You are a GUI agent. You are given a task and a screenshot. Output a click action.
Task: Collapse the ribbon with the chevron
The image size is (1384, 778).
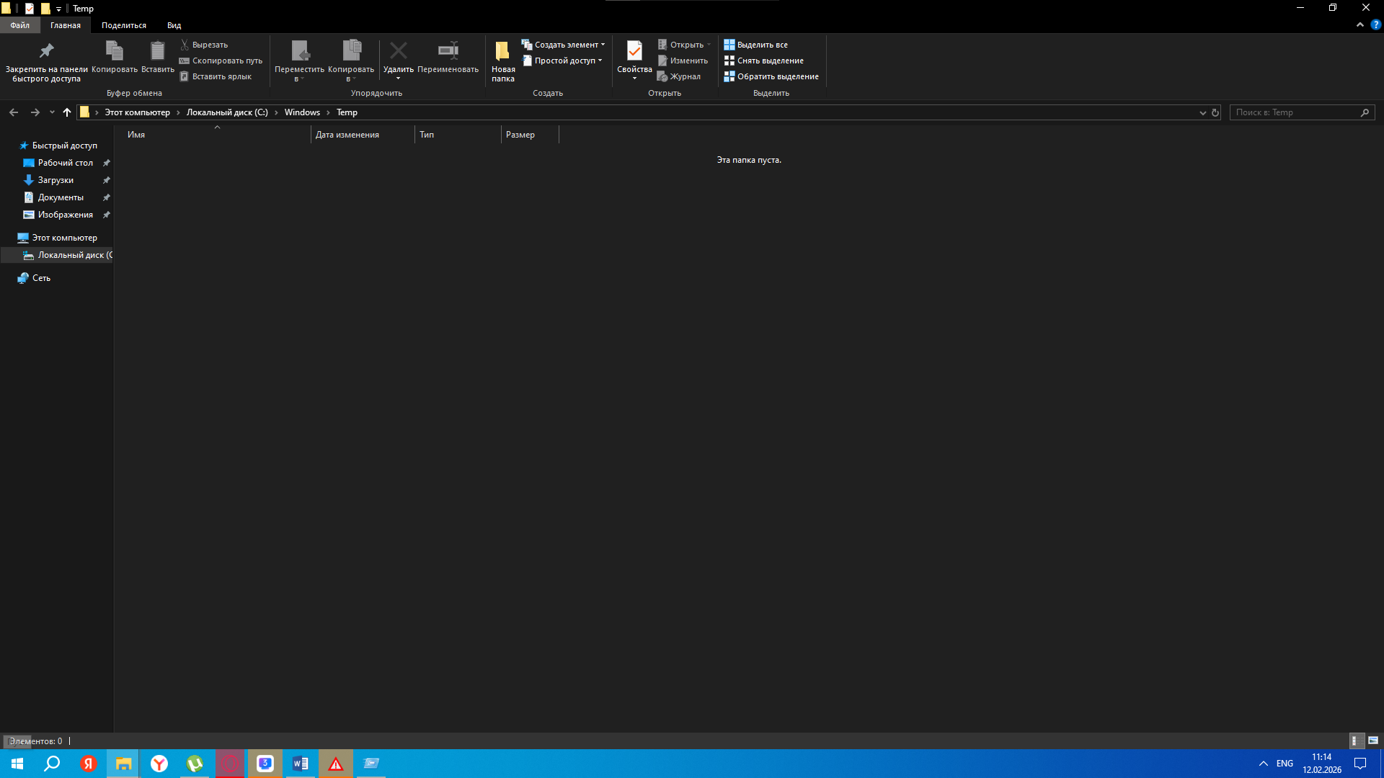pyautogui.click(x=1360, y=24)
